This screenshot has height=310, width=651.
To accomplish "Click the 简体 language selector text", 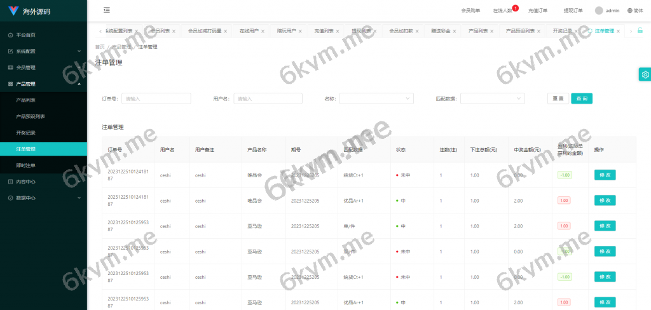I will click(638, 11).
